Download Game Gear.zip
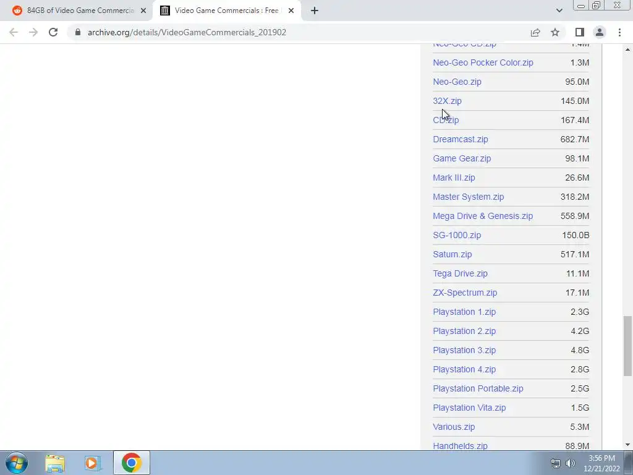Image resolution: width=633 pixels, height=475 pixels. [462, 158]
